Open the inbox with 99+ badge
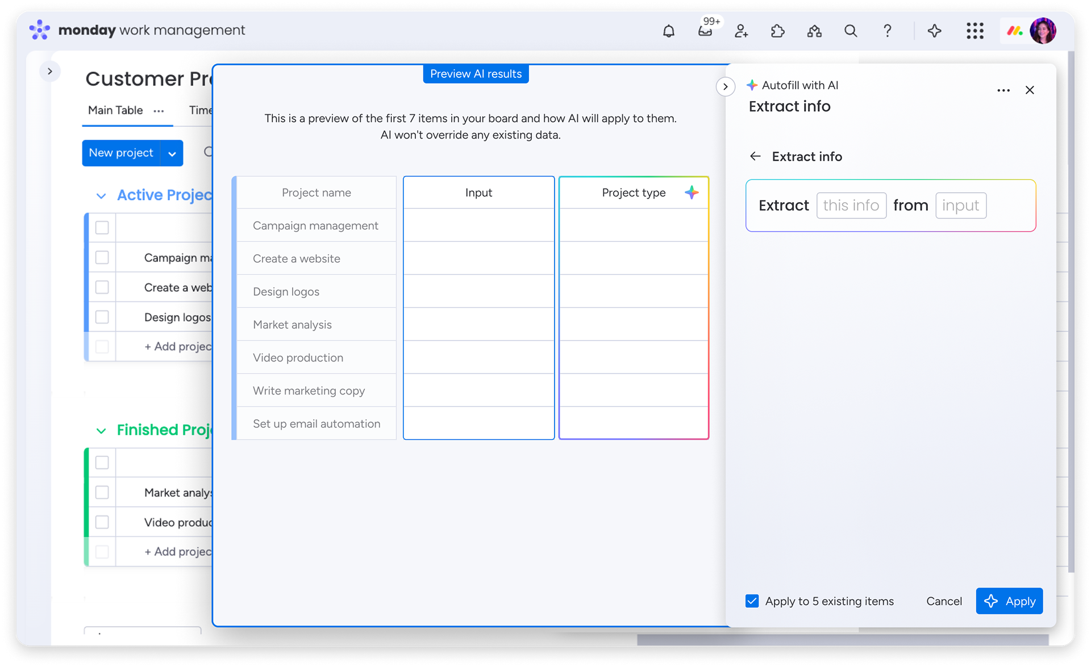This screenshot has width=1091, height=667. (x=705, y=31)
